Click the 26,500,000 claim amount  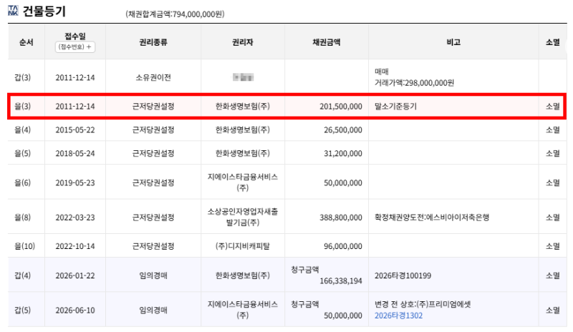click(x=343, y=130)
